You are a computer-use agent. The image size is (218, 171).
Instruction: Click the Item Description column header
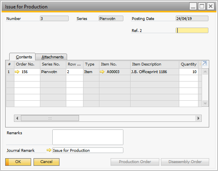coord(155,64)
